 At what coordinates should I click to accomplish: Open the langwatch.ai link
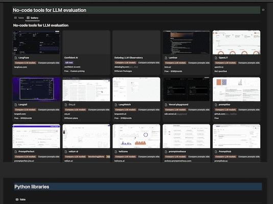pos(120,114)
